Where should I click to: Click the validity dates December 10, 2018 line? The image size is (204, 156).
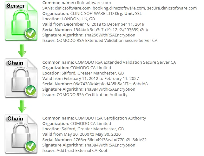pyautogui.click(x=93, y=24)
